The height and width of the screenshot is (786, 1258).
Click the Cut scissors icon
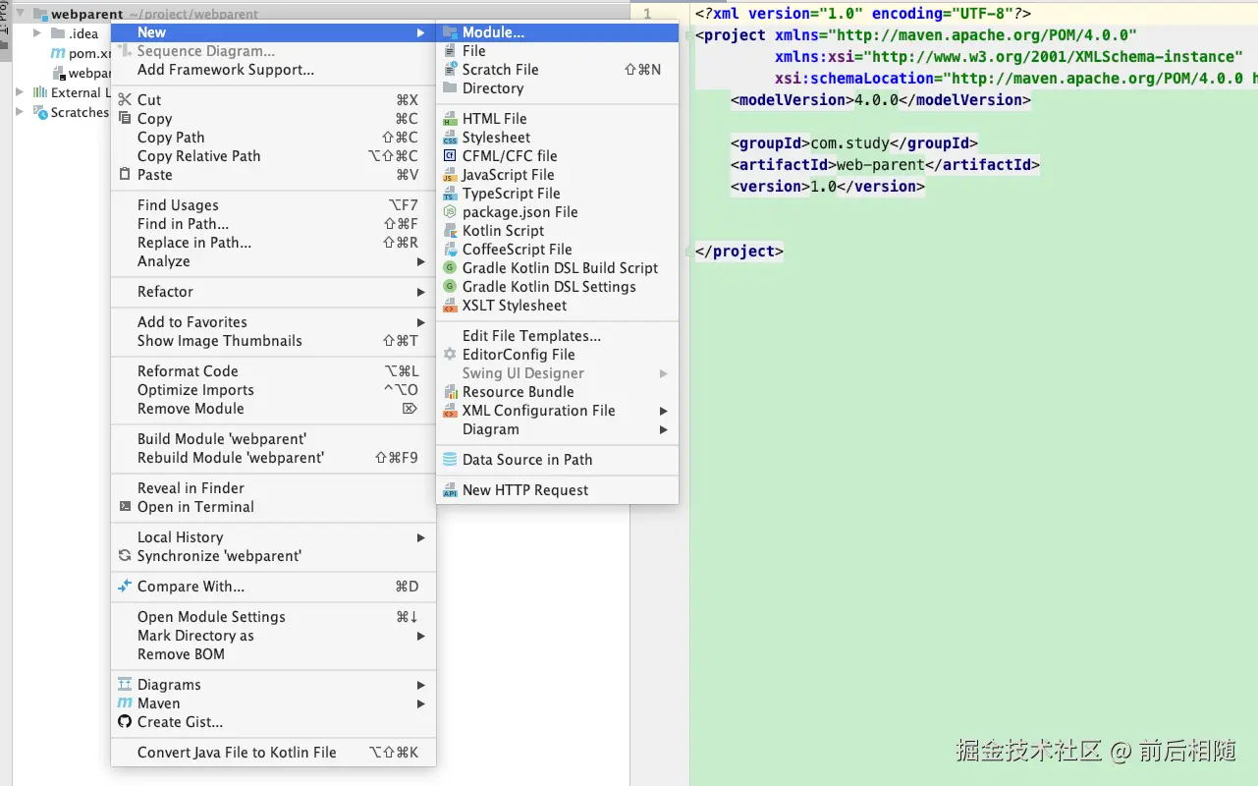(x=125, y=100)
